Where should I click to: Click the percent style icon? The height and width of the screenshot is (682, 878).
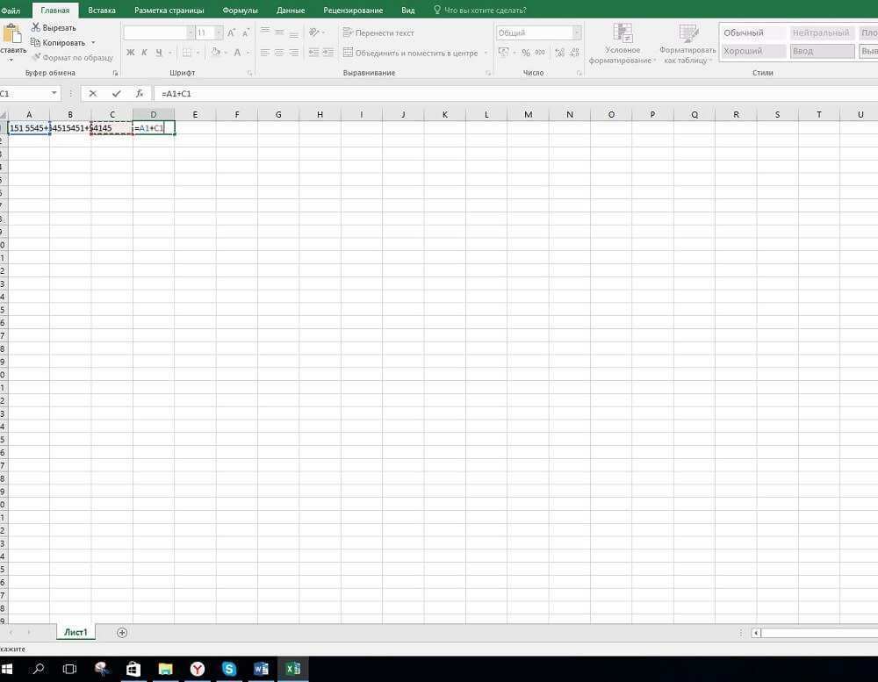[526, 53]
